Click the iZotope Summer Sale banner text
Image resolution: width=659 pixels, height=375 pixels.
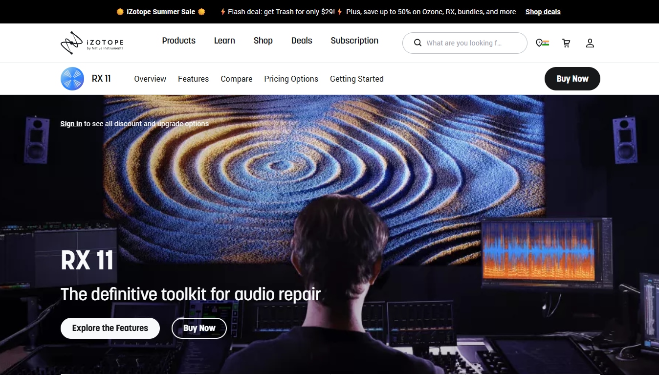pos(161,12)
